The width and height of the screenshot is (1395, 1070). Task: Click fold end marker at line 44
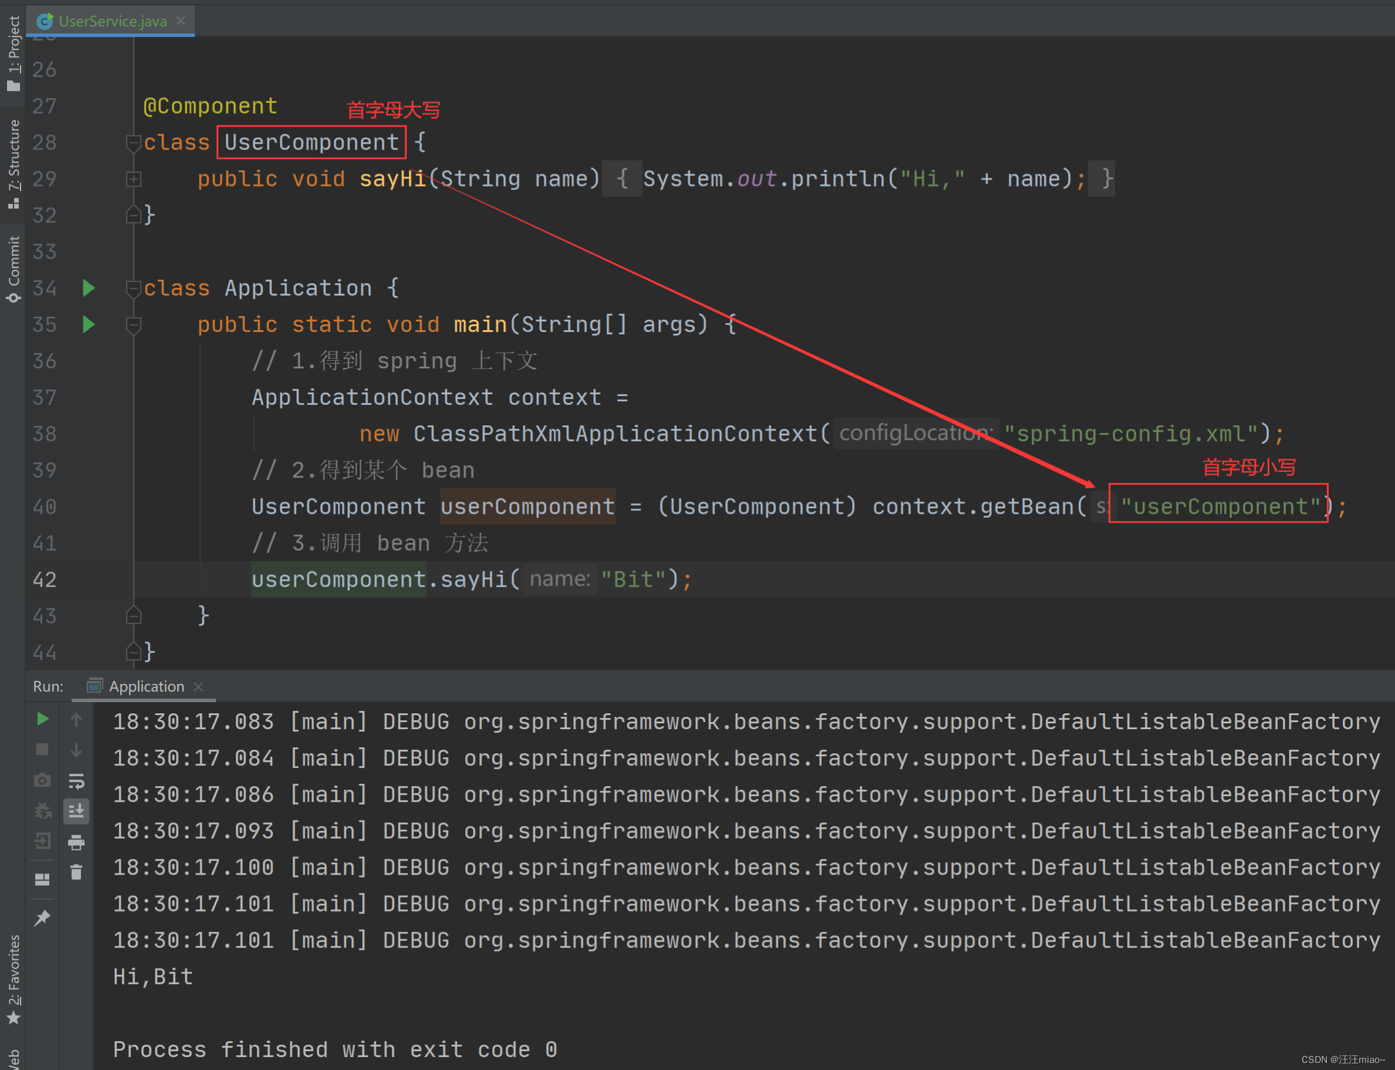point(133,651)
